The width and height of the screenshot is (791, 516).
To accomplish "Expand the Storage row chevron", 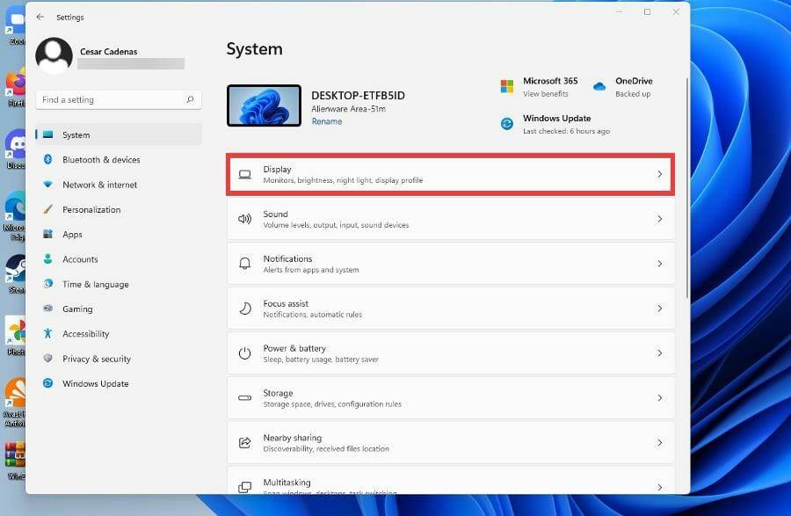I will pyautogui.click(x=660, y=397).
